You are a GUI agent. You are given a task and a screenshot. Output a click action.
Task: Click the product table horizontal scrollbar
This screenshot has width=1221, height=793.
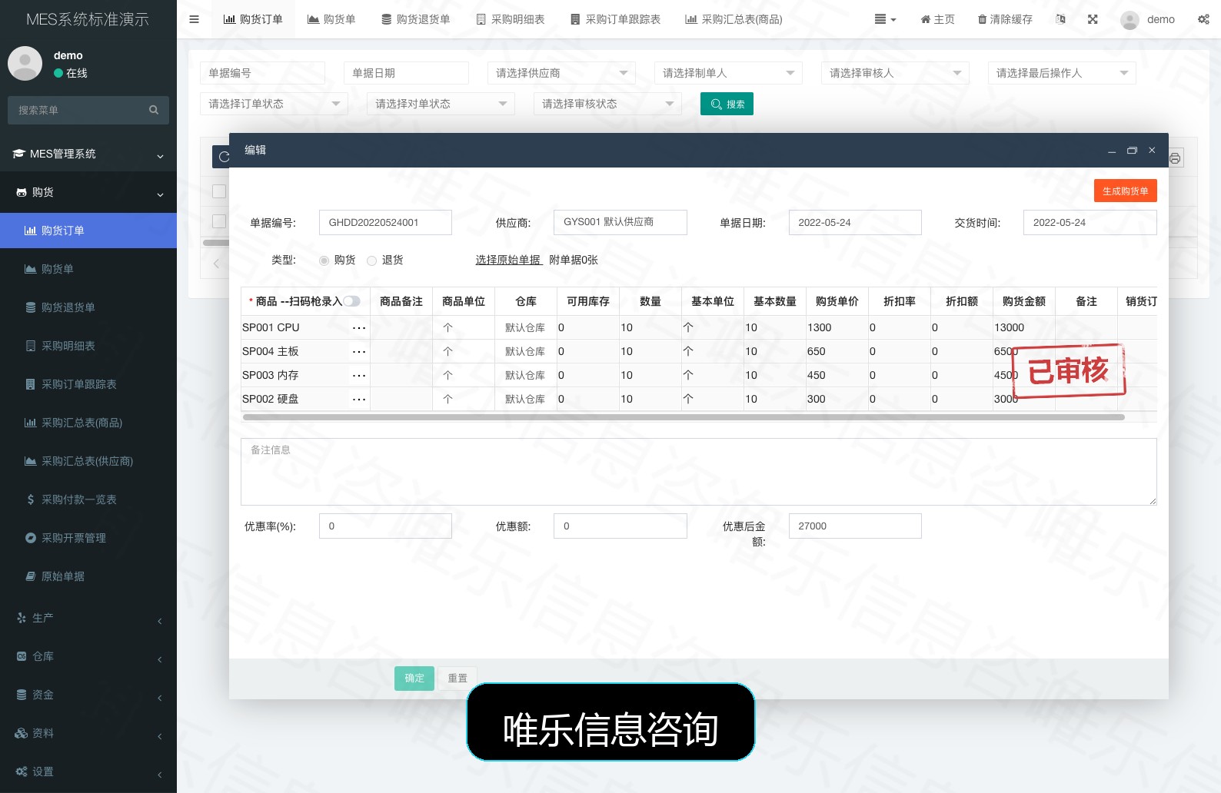(684, 417)
